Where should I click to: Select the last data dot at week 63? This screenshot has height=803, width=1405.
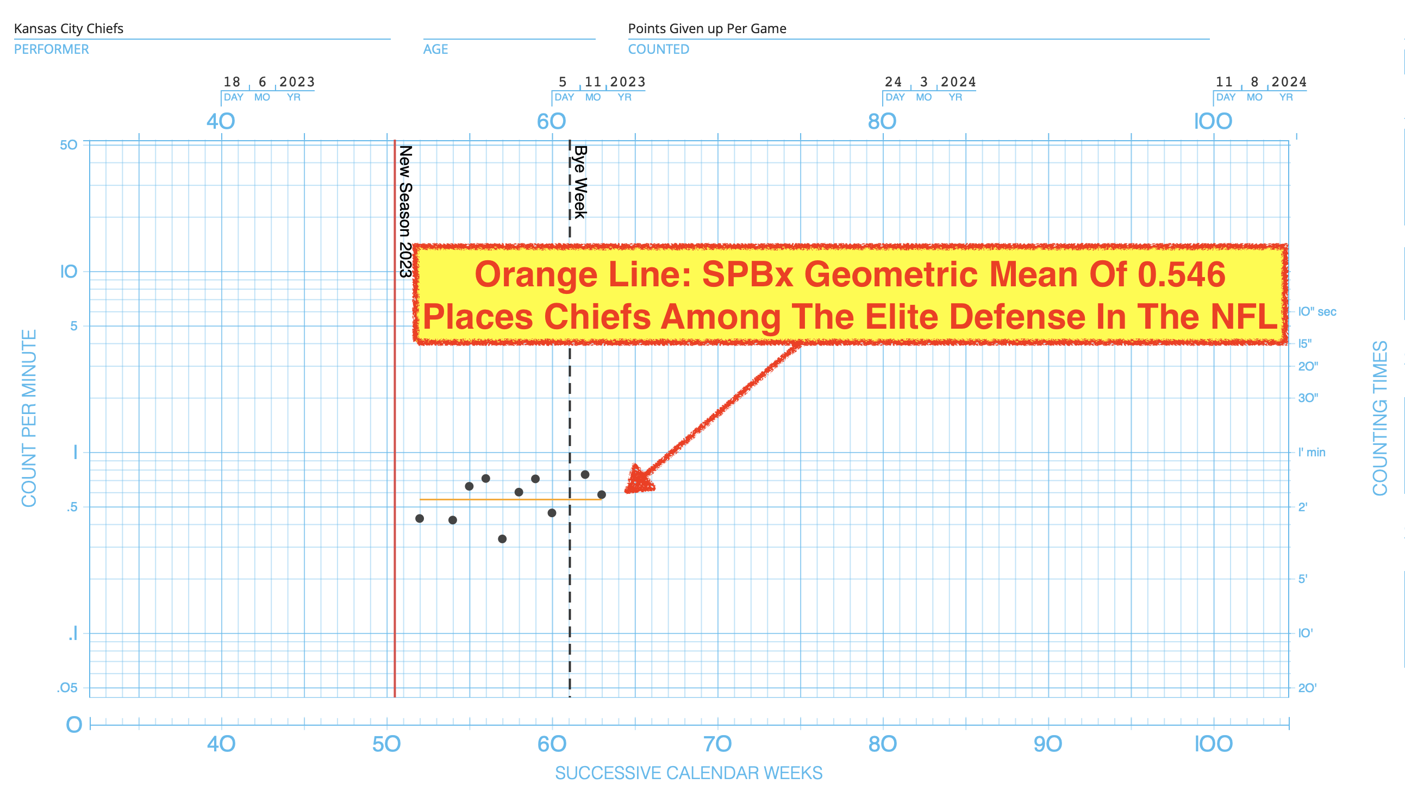coord(602,495)
